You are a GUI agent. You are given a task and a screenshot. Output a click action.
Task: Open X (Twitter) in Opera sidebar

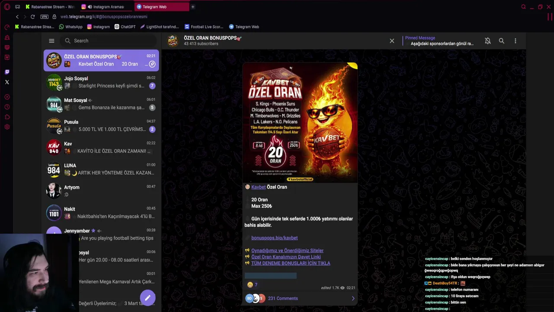pyautogui.click(x=7, y=82)
